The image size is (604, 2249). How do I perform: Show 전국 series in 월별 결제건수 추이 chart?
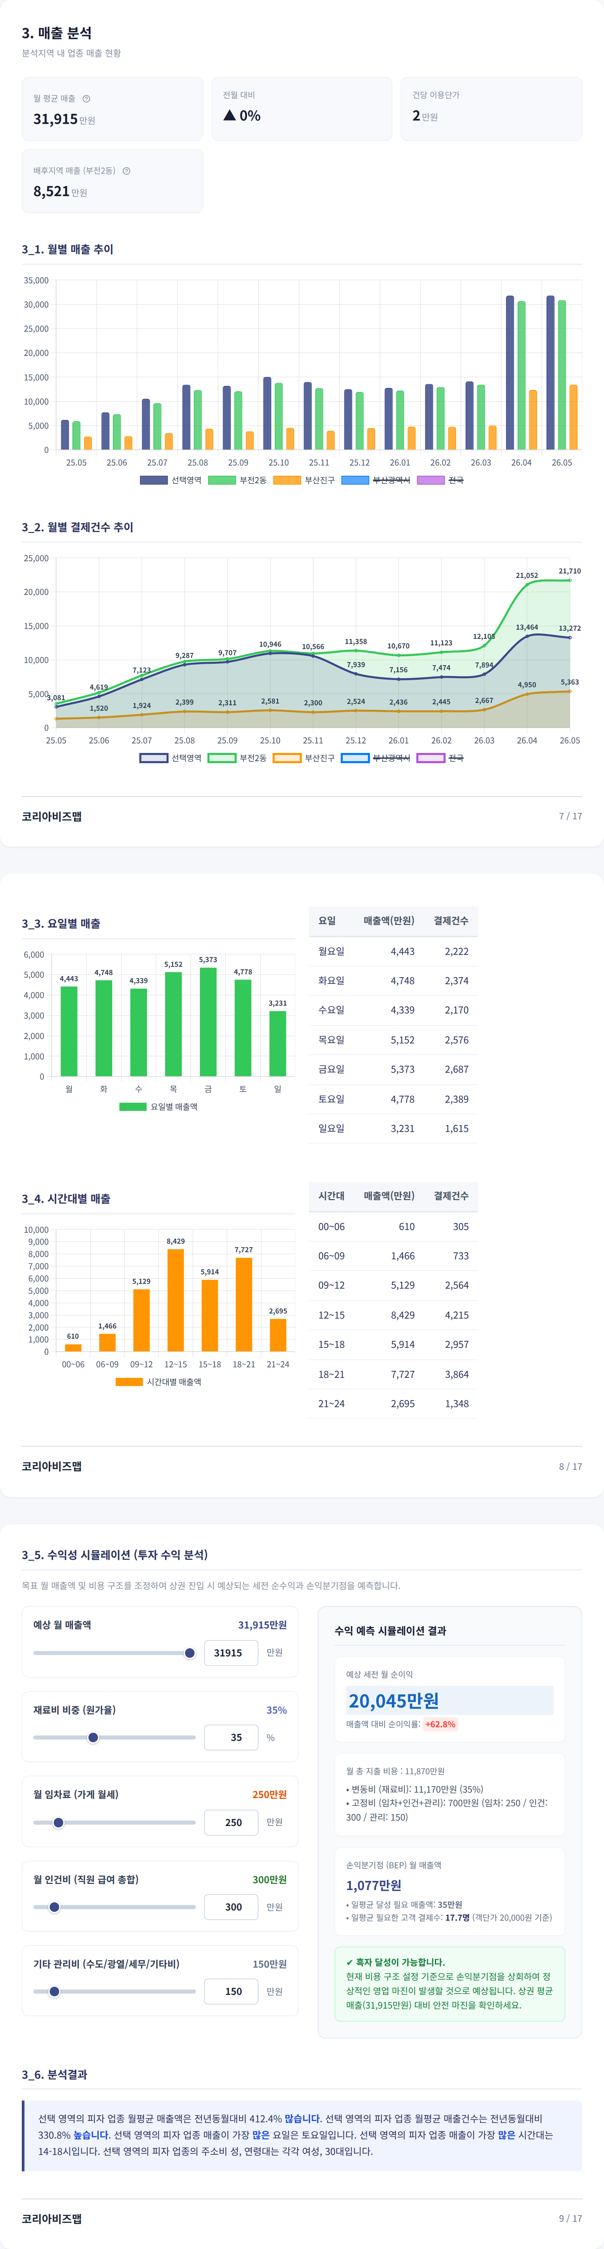440,758
